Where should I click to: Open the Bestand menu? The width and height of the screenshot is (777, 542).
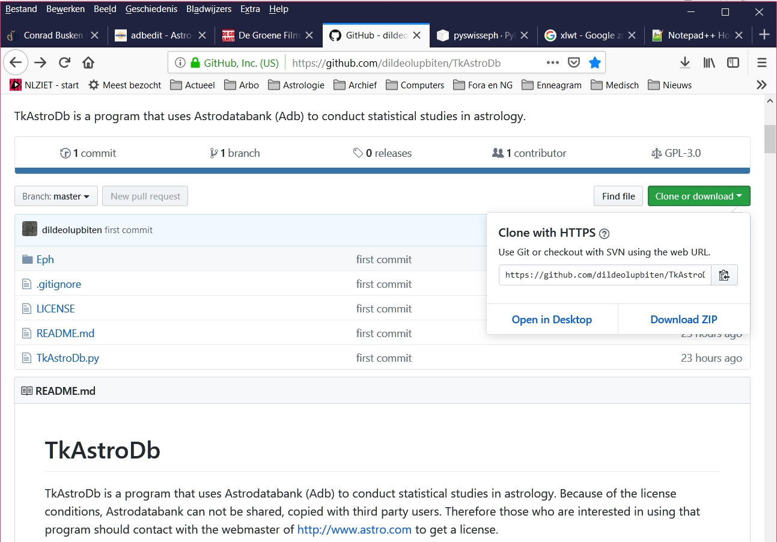[x=21, y=9]
